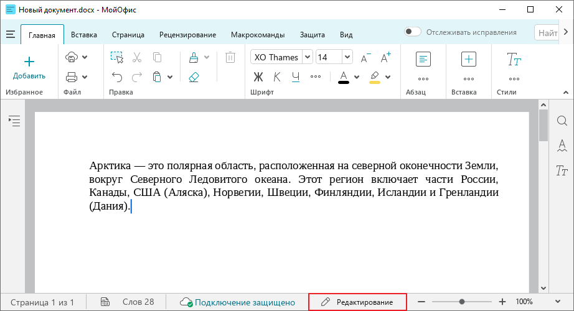
Task: Expand the copy formatting options arrow
Action: coord(207,57)
